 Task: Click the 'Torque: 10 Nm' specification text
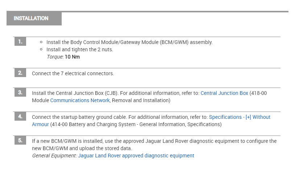tap(63, 57)
